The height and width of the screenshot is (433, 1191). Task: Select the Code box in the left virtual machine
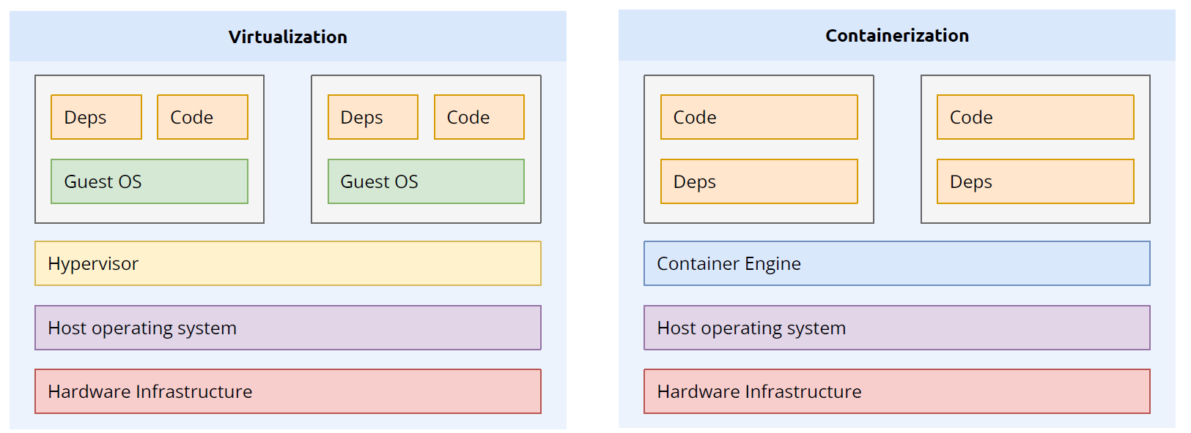(x=202, y=117)
